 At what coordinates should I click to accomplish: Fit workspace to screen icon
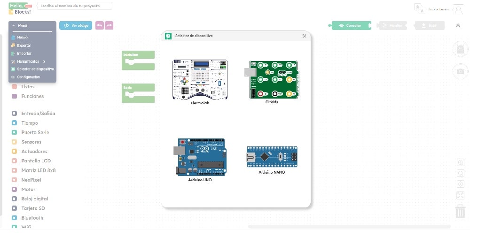(460, 195)
